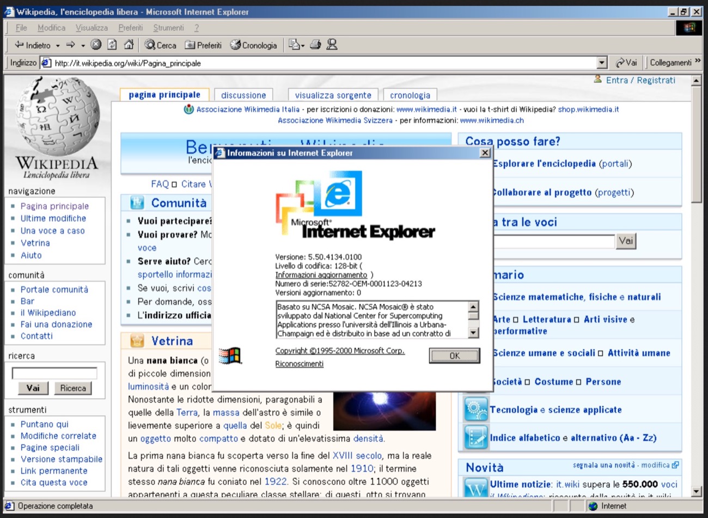Click the W icon in the Novità section
Image resolution: width=708 pixels, height=518 pixels.
pos(476,487)
